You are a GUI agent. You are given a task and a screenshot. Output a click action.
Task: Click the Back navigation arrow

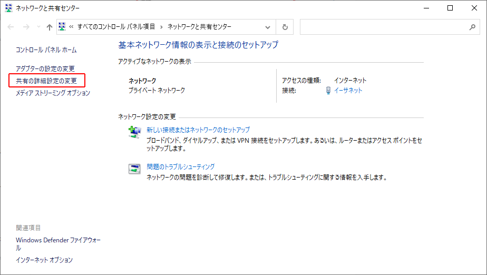pos(11,27)
